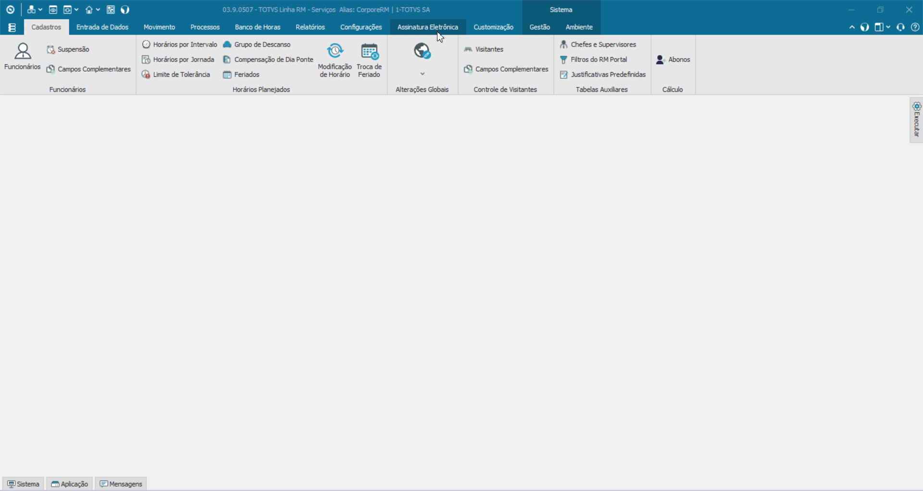Switch to the Sistema bottom tab
This screenshot has width=923, height=491.
point(23,484)
